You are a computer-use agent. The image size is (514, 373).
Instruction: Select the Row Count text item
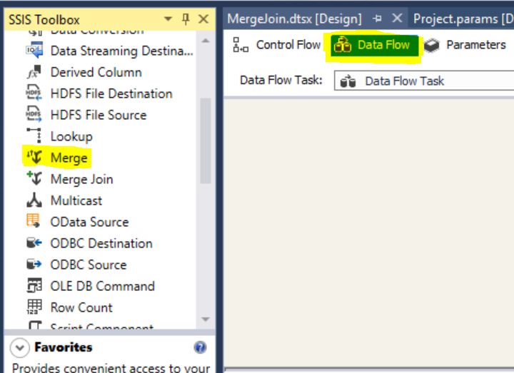81,307
